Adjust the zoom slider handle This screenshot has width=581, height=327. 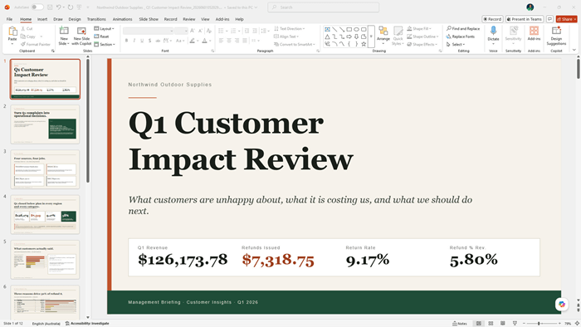539,324
